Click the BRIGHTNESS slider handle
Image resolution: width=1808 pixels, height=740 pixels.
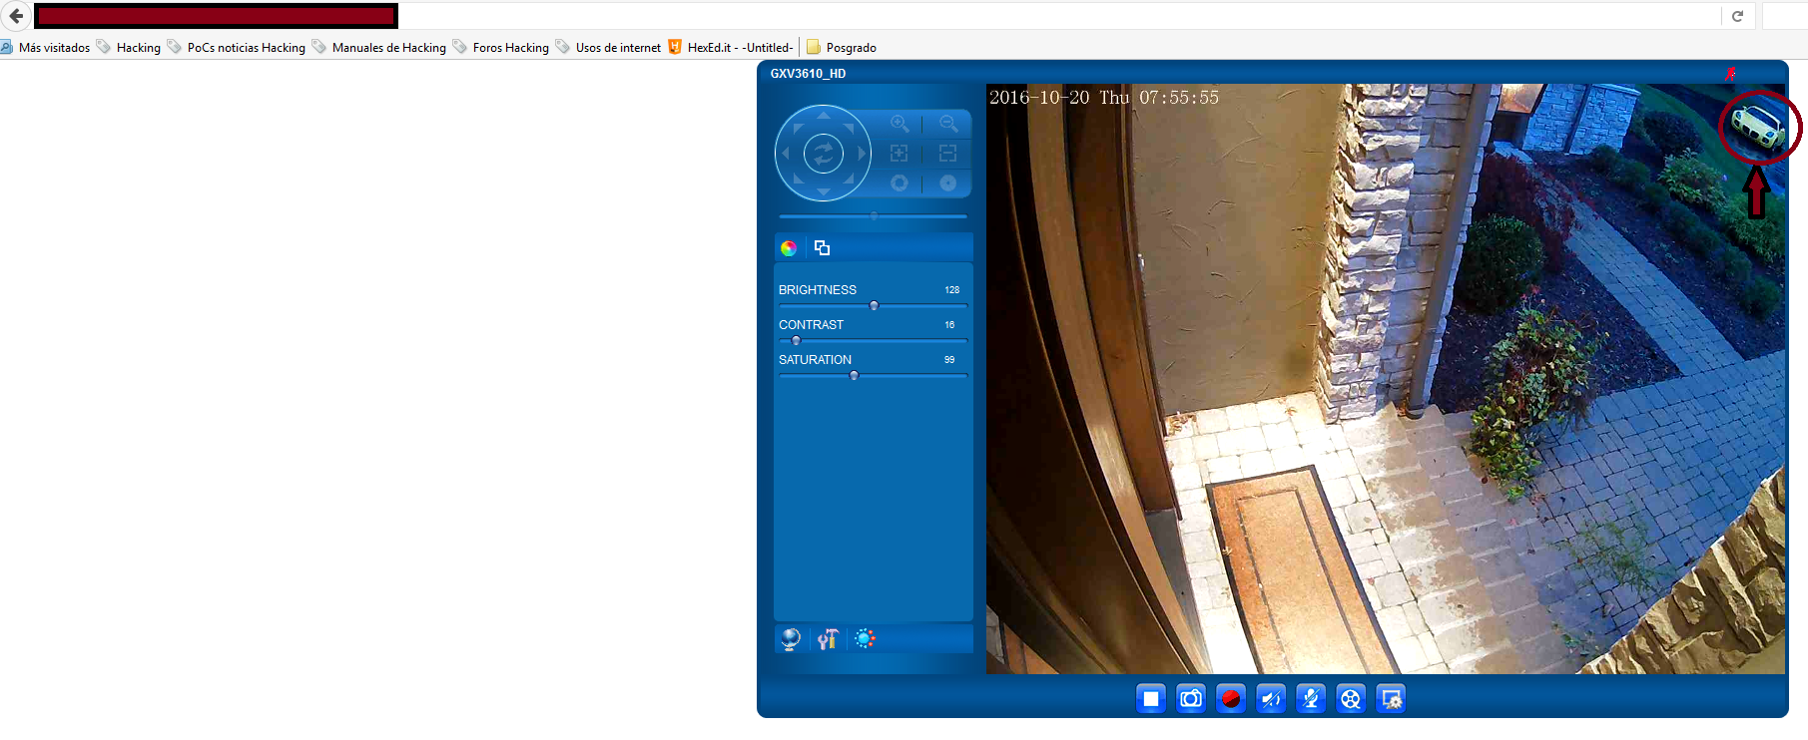click(874, 306)
